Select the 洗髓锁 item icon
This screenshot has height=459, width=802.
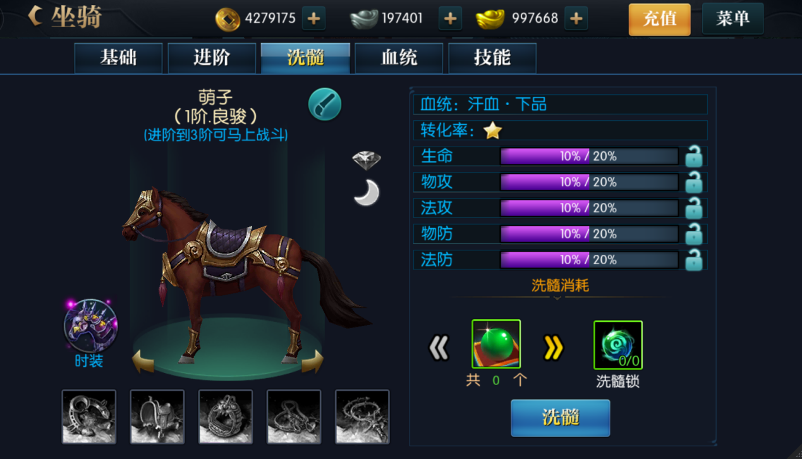pos(618,345)
